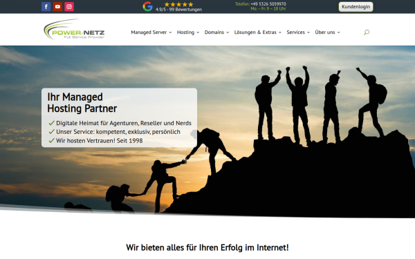Click the phone number +49 5326 5059970
415x259 pixels.
(x=268, y=4)
